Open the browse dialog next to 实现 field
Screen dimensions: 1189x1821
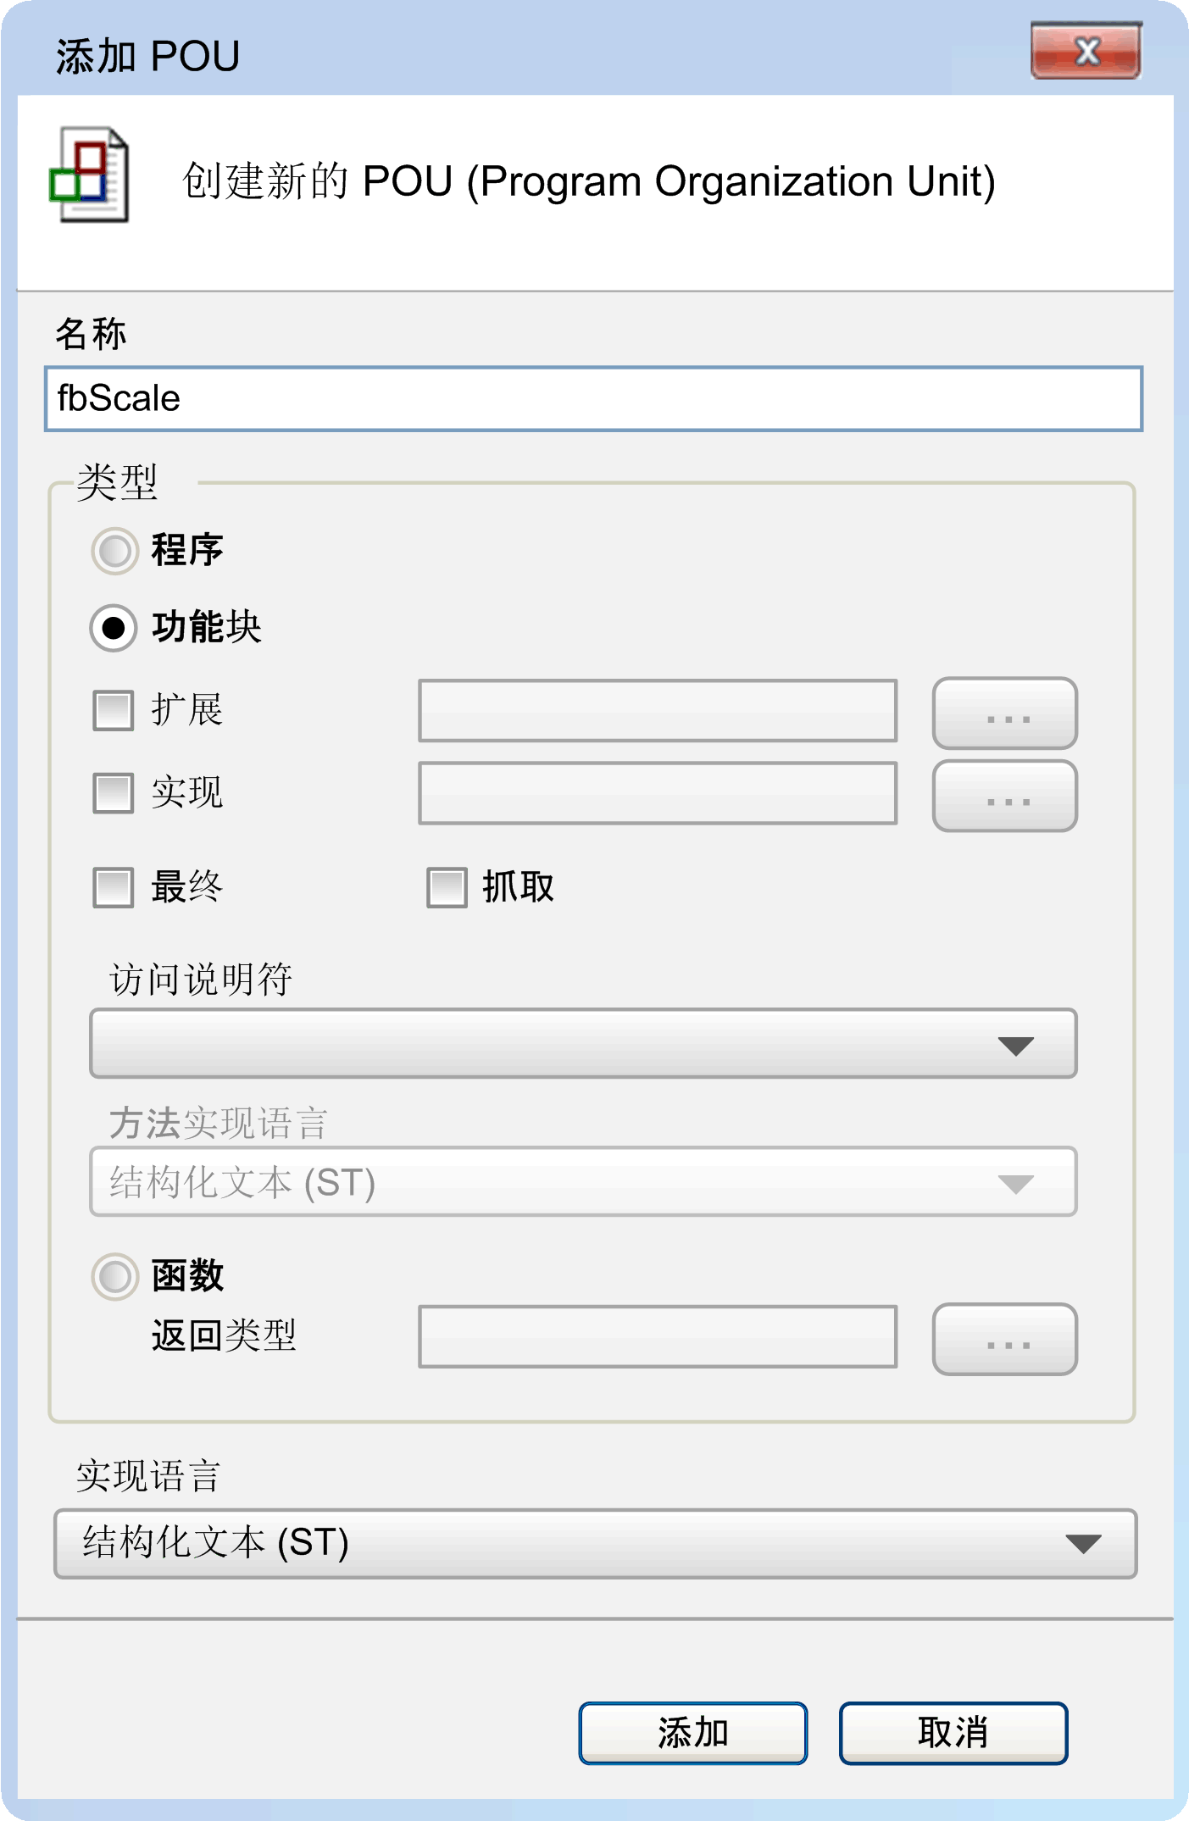coord(1003,795)
